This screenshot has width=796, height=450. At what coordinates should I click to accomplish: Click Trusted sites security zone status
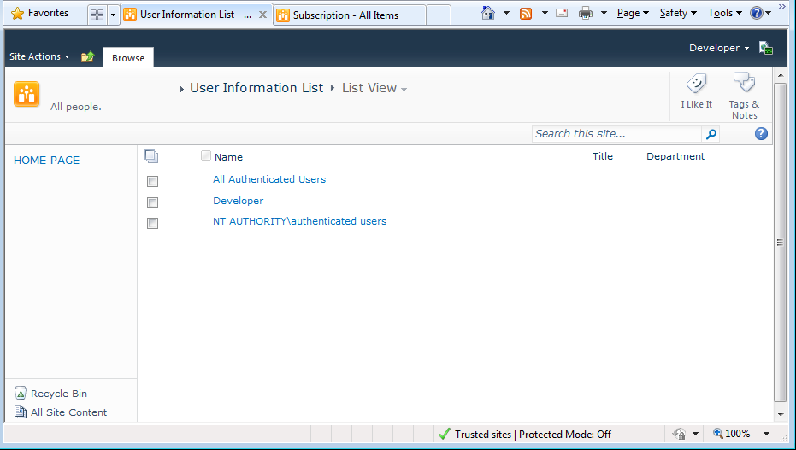tap(526, 435)
